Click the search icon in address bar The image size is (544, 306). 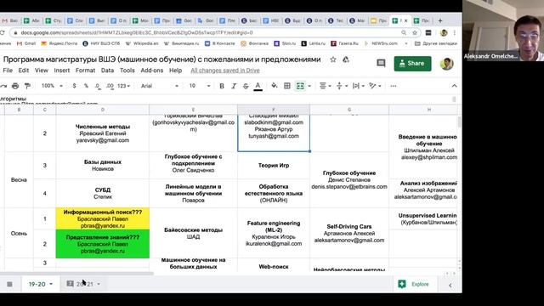404,32
